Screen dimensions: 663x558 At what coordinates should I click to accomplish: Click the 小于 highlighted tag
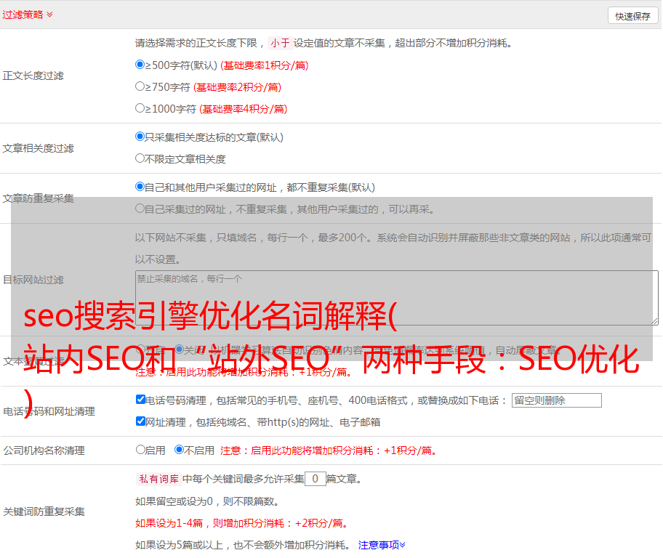coord(280,43)
